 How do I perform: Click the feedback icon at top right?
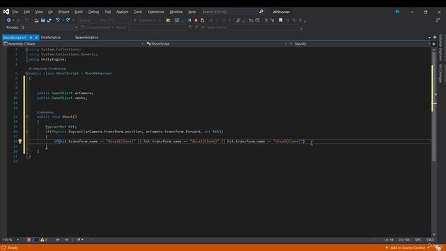[x=438, y=20]
